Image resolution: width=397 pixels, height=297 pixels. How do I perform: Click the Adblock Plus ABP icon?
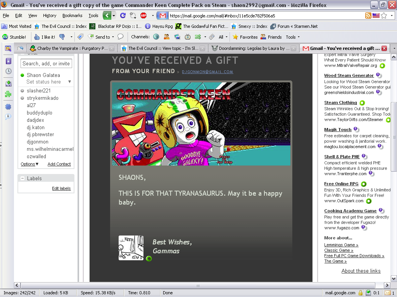coord(143,15)
